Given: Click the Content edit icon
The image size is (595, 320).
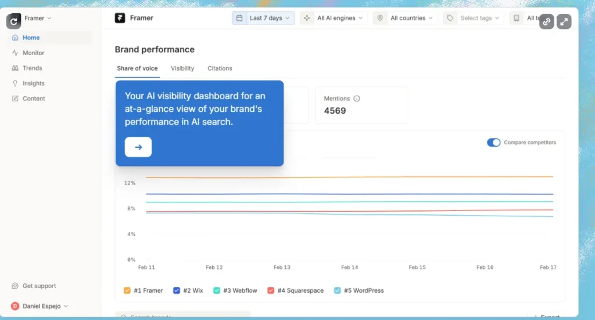Looking at the screenshot, I should click(15, 99).
